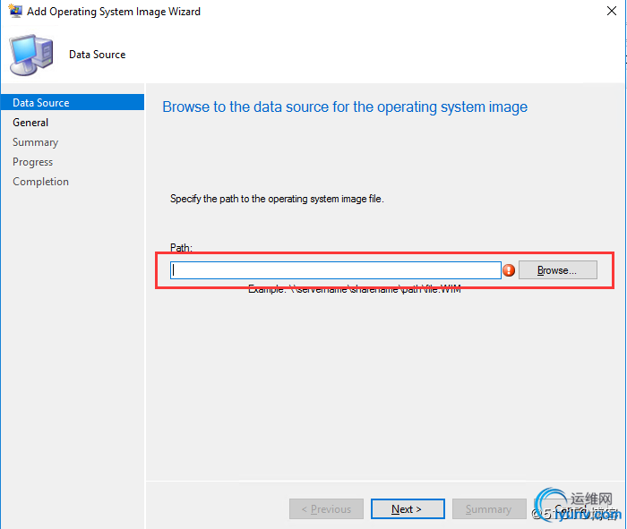Screen dimensions: 627x529
Task: Select the Summary step in sidebar
Action: tap(35, 142)
